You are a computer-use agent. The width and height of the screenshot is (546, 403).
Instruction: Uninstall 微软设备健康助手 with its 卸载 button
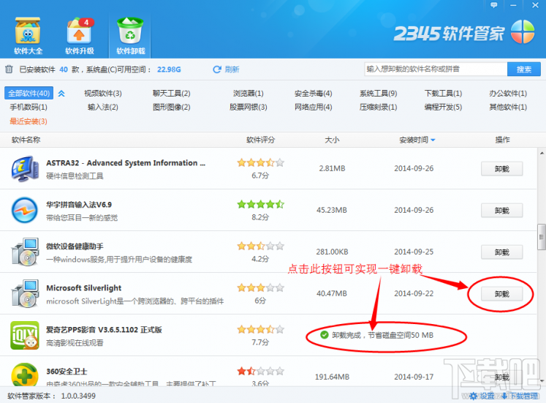tap(501, 252)
